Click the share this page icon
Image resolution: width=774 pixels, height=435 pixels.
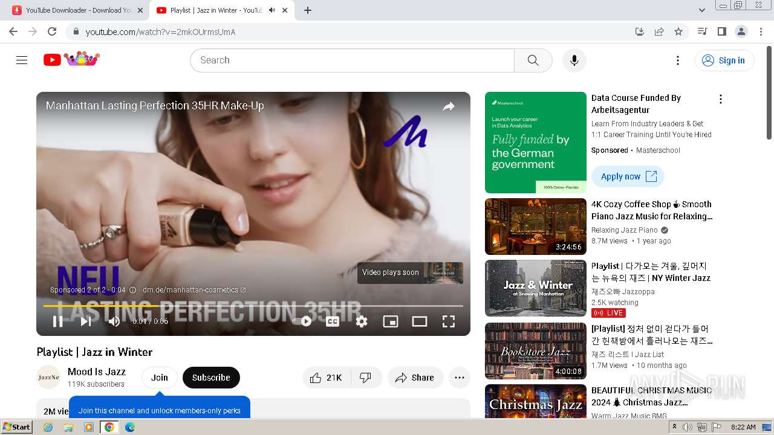click(659, 31)
